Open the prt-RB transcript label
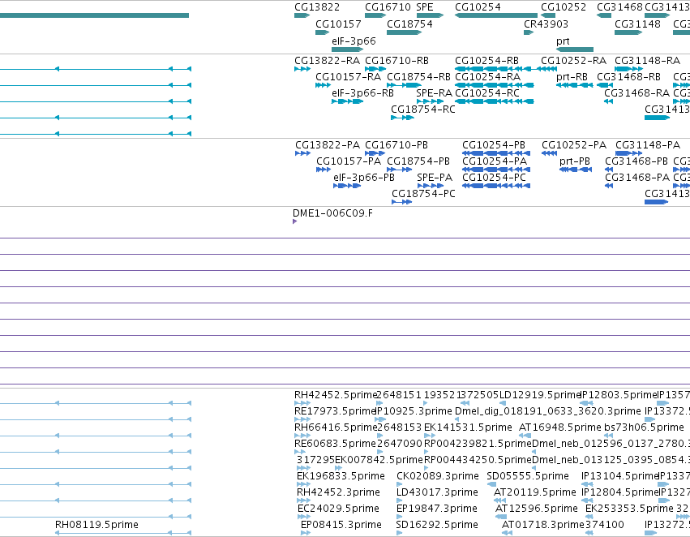Viewport: 690px width, 537px height. click(x=572, y=77)
